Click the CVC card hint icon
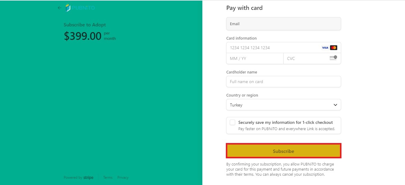The width and height of the screenshot is (405, 185). (333, 58)
